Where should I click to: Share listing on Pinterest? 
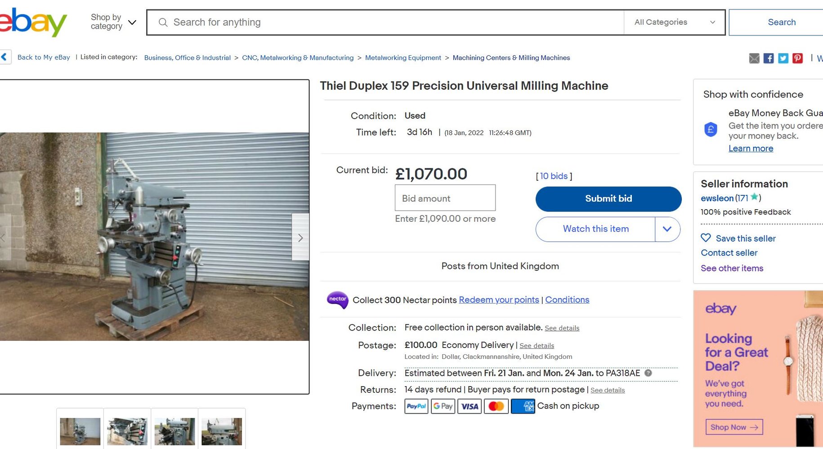point(797,58)
